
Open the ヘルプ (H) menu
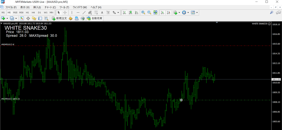pos(96,7)
